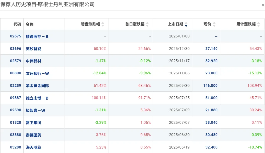Open stock code 09887
Image resolution: width=265 pixels, height=153 pixels.
pos(16,98)
